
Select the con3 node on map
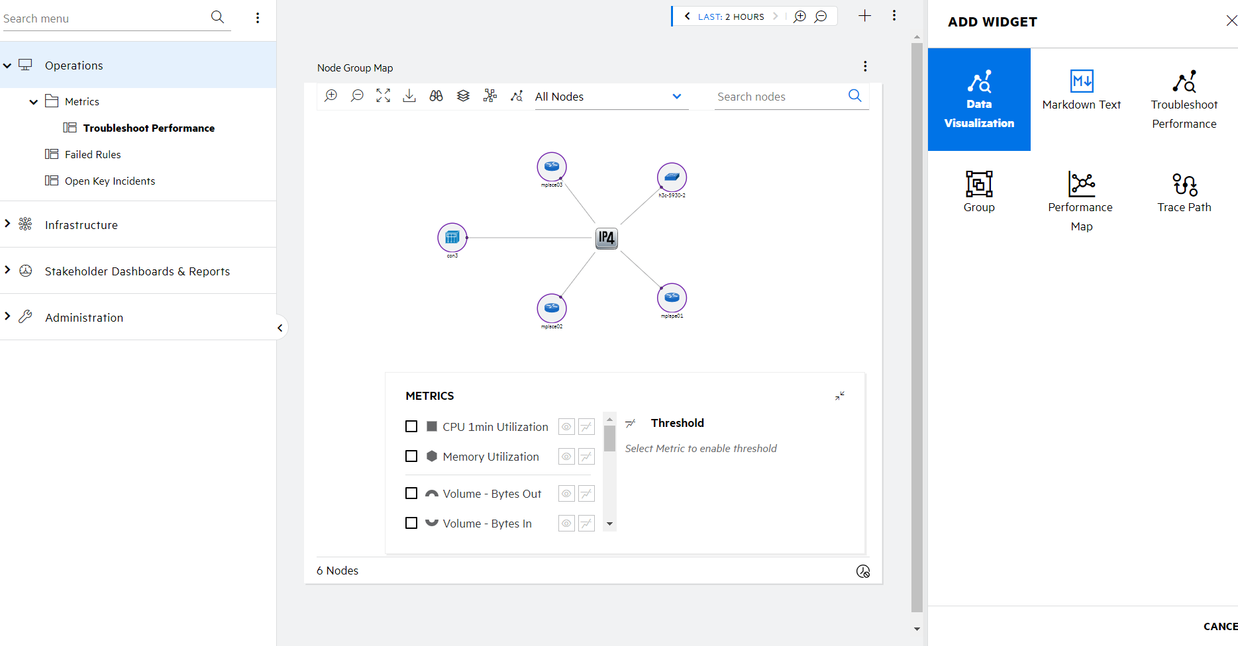pyautogui.click(x=452, y=238)
